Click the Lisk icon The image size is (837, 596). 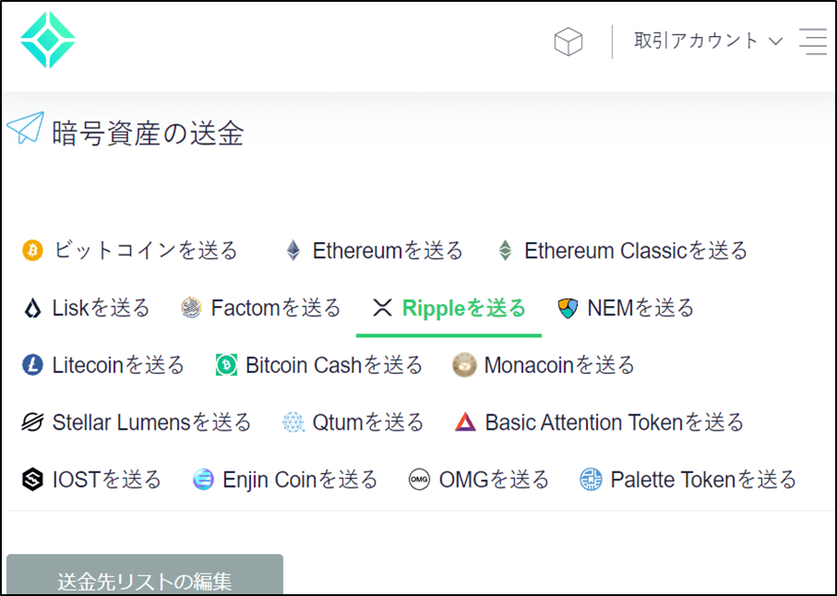pyautogui.click(x=33, y=308)
